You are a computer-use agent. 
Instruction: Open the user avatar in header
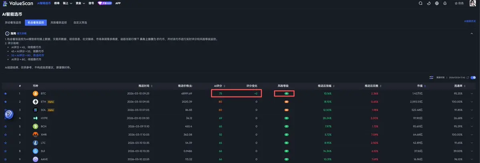(x=473, y=3)
